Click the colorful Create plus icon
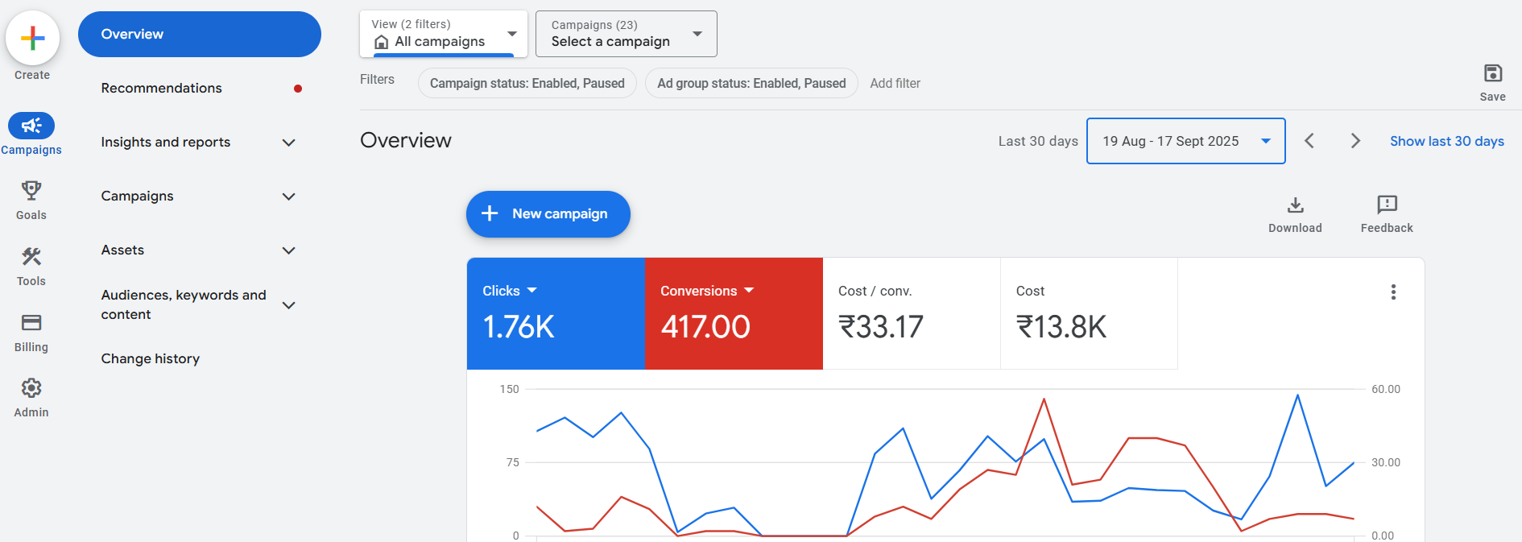The height and width of the screenshot is (542, 1522). (x=32, y=38)
